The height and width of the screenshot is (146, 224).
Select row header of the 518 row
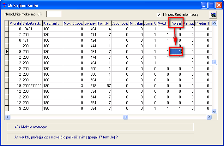pyautogui.click(x=7, y=86)
